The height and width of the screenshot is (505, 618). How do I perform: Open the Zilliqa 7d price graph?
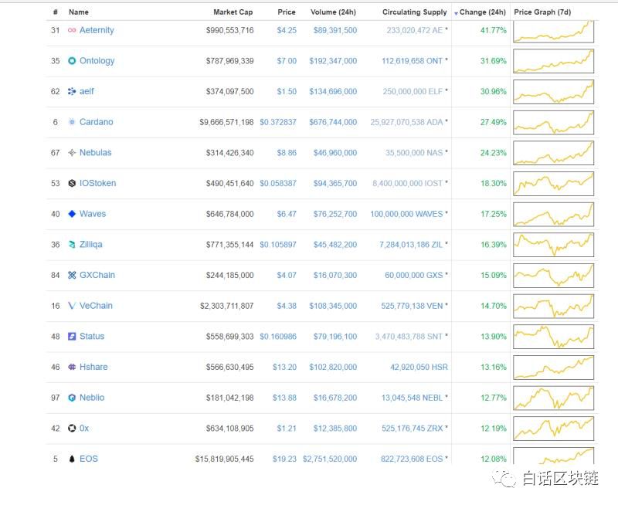point(553,245)
